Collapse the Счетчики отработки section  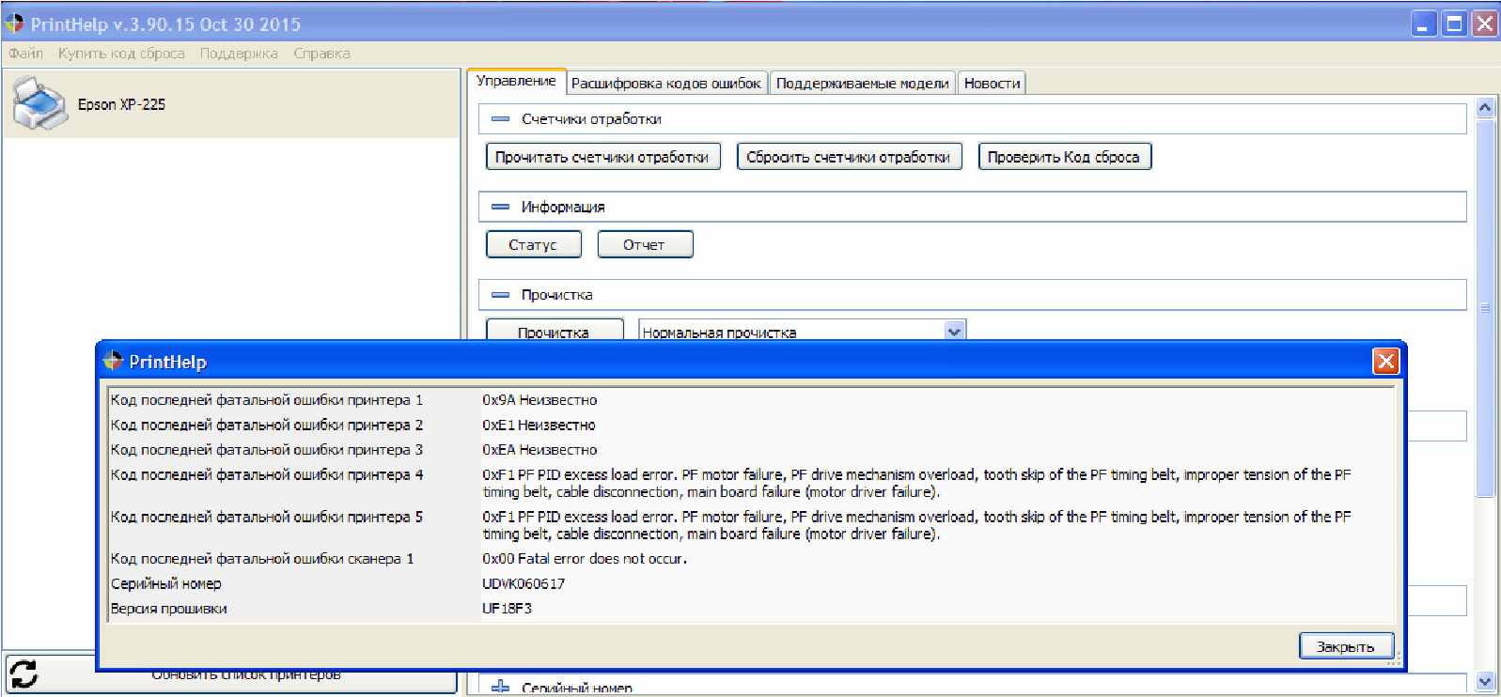click(501, 119)
